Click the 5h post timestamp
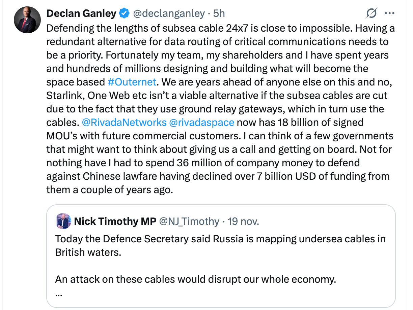Image resolution: width=413 pixels, height=310 pixels. coord(219,13)
